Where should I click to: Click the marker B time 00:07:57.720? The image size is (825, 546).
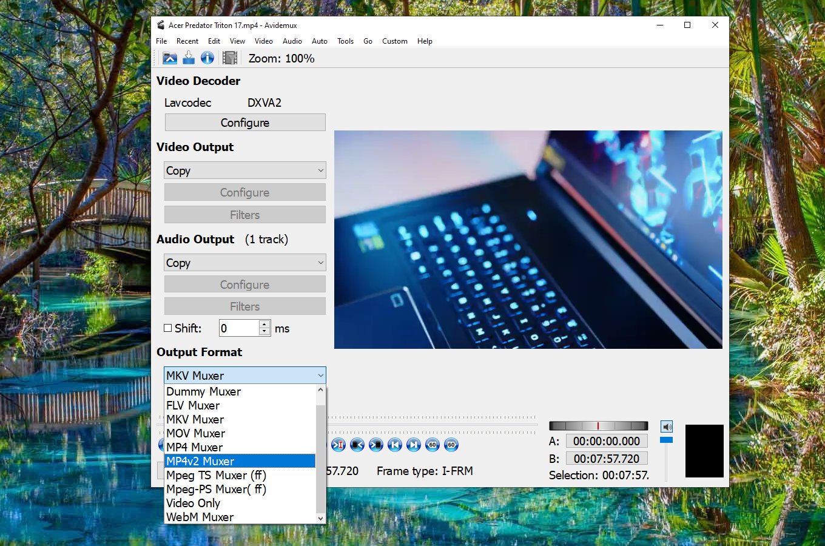pos(607,459)
